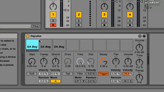Disarm the red record button on track 1

pos(53,25)
